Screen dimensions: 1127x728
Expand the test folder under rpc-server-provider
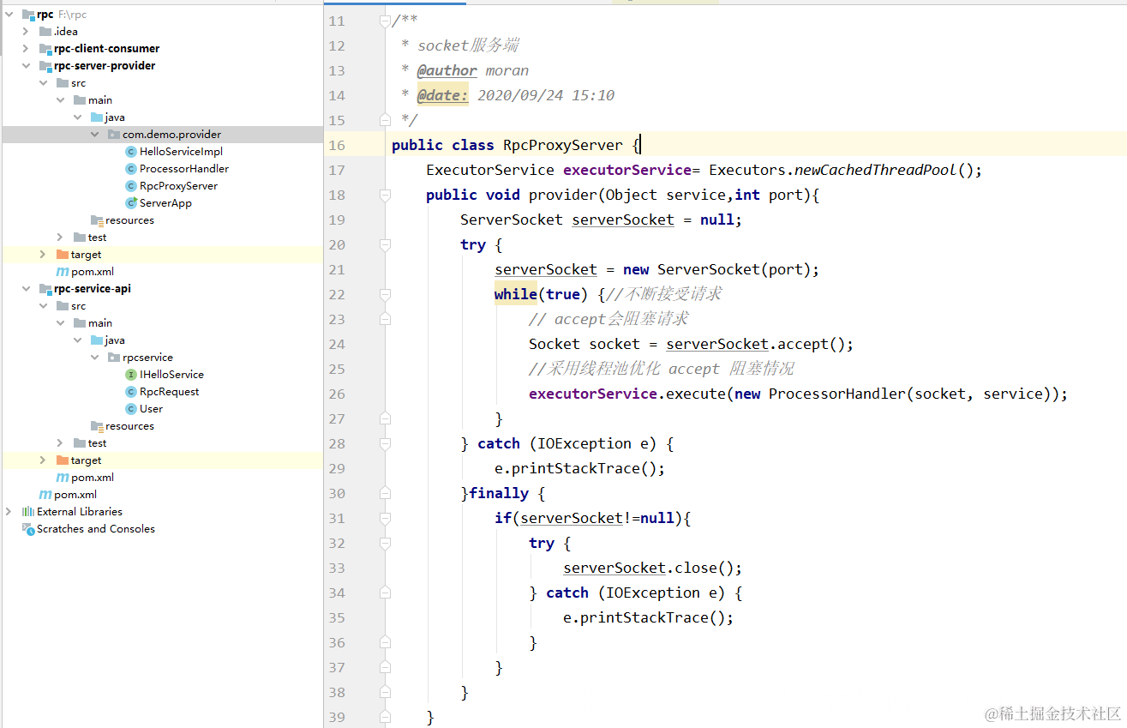pos(60,238)
